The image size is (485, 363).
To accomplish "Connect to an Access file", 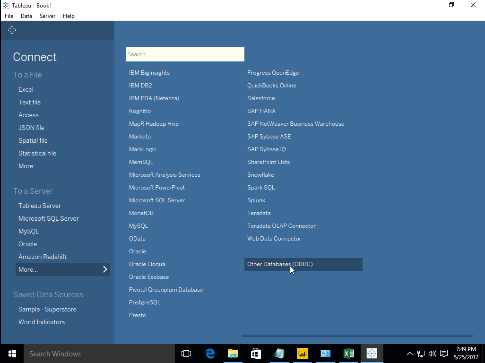I will coord(28,115).
